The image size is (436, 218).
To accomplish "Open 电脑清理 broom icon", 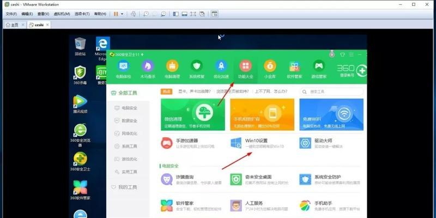I will click(172, 69).
